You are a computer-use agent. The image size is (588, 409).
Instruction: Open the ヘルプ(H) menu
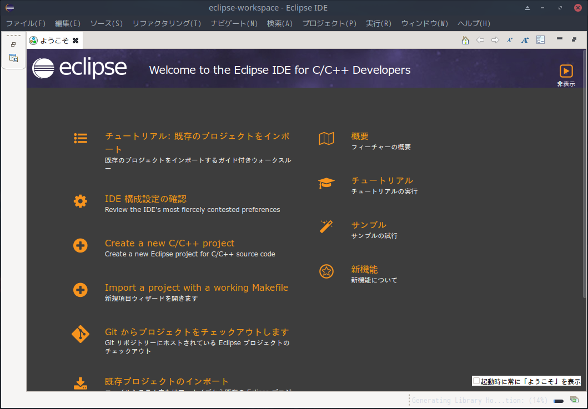coord(474,23)
